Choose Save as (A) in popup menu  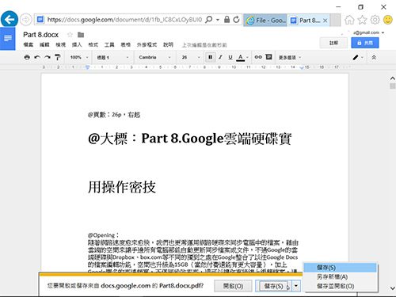pyautogui.click(x=340, y=276)
